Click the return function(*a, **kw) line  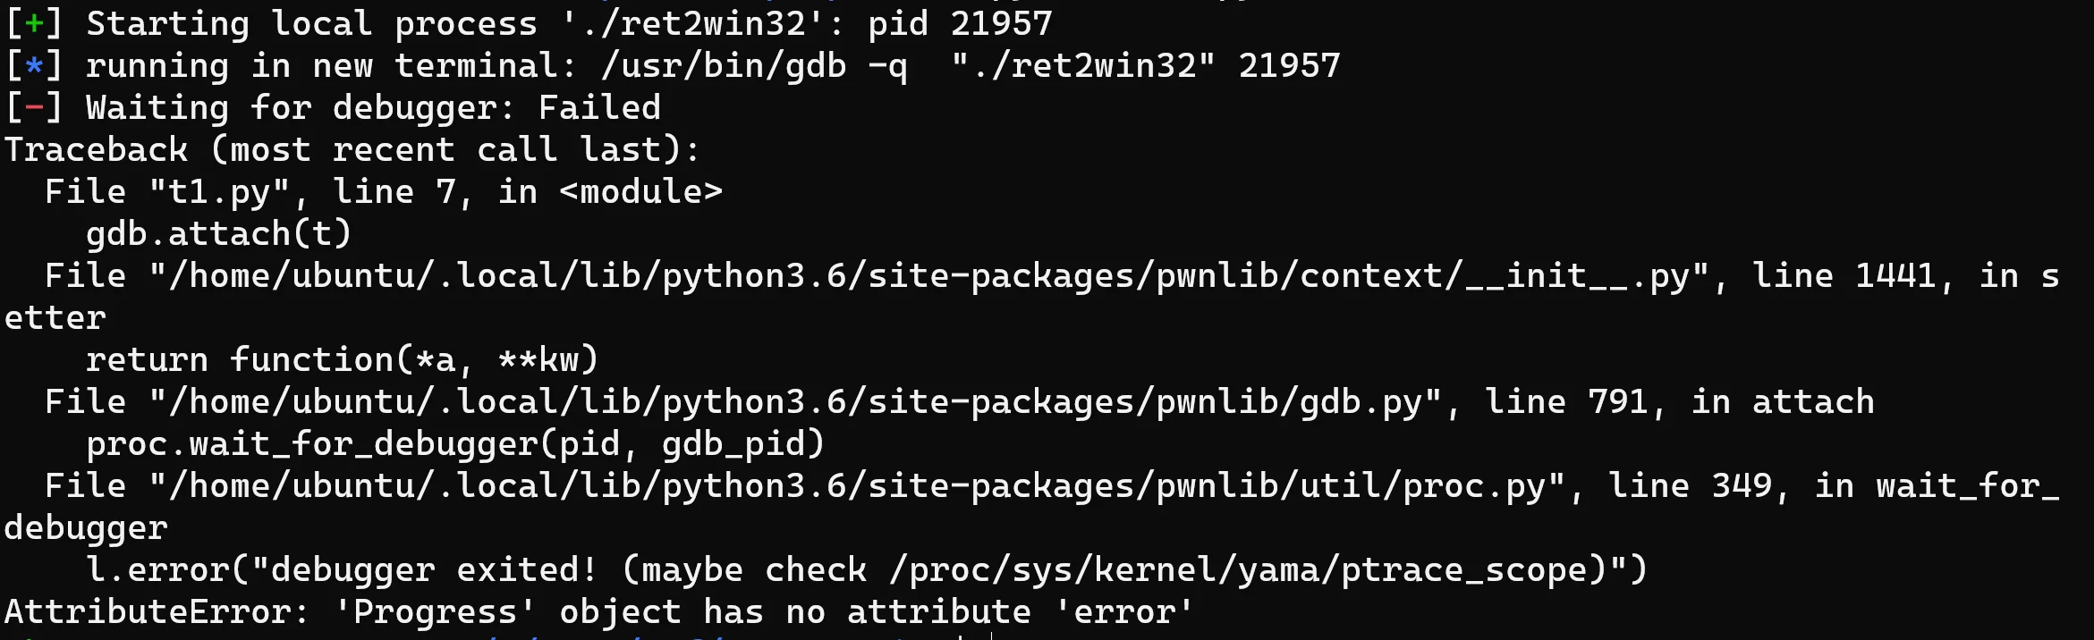[x=342, y=360]
